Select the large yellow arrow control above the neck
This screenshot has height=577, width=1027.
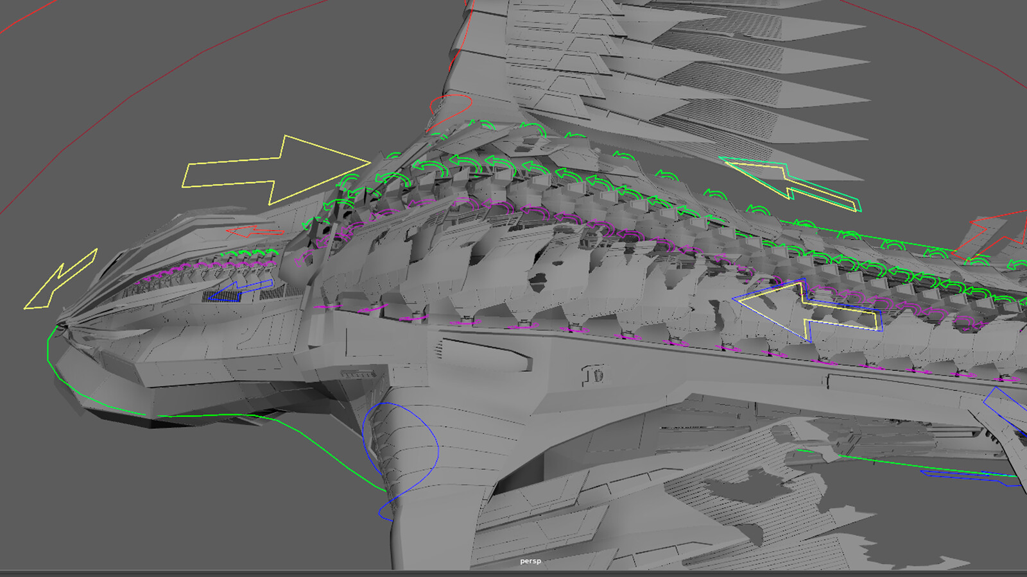[x=277, y=171]
